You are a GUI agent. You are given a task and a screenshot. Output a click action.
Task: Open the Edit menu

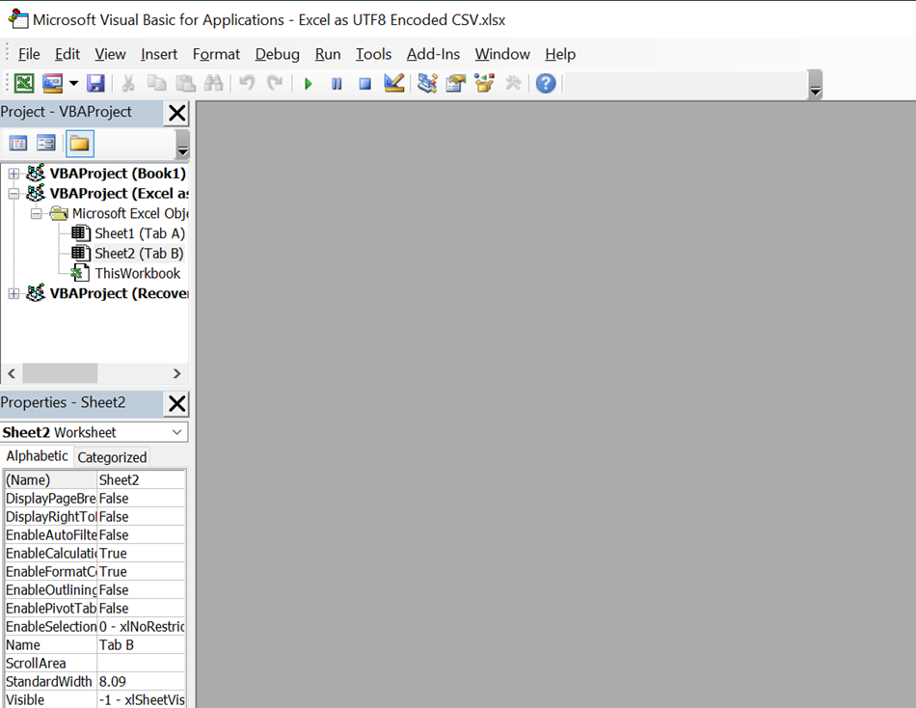[x=67, y=54]
